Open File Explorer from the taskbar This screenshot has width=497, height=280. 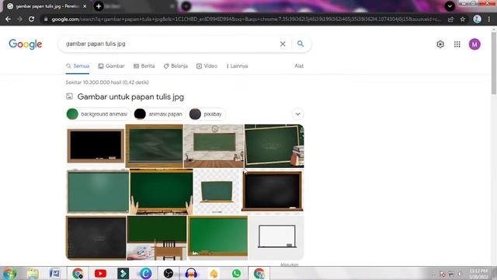coord(33,273)
